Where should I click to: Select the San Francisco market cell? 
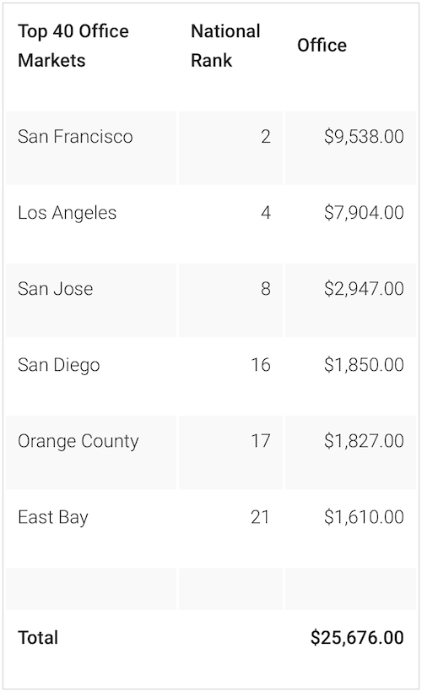click(x=75, y=136)
